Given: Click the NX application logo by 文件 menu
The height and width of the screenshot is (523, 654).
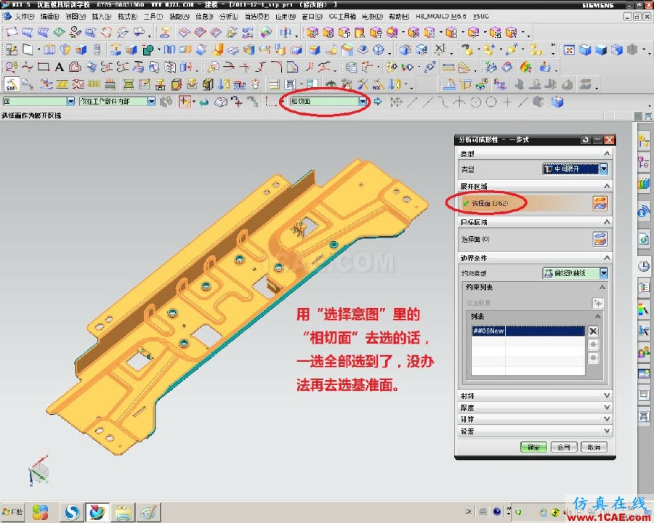Looking at the screenshot, I should (x=7, y=16).
